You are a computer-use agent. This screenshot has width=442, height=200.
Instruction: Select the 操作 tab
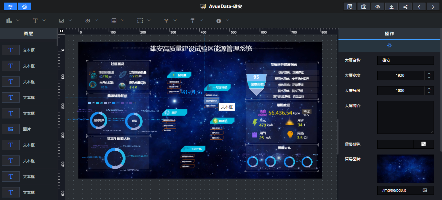click(x=389, y=34)
